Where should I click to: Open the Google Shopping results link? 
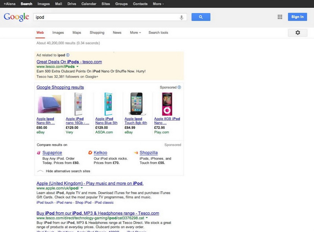(60, 87)
